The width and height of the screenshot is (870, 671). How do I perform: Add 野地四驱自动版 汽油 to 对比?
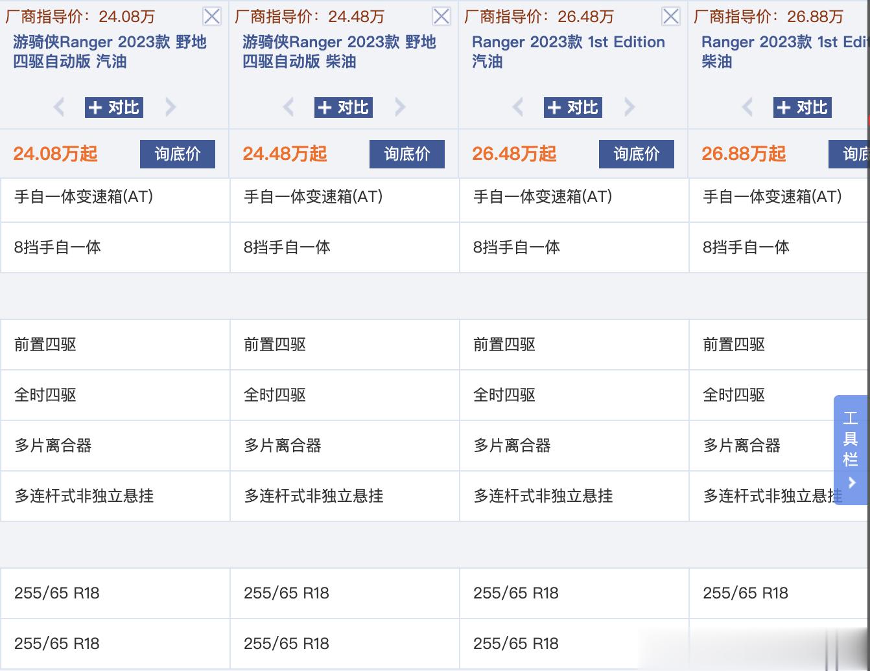click(x=114, y=108)
